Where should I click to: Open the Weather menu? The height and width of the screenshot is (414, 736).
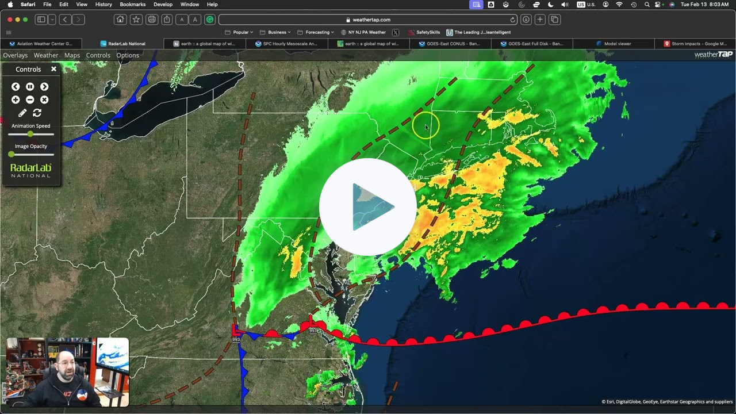point(46,56)
